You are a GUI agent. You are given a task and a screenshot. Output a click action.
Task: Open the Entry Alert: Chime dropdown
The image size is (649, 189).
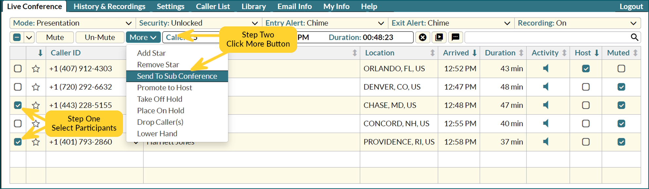click(x=325, y=23)
